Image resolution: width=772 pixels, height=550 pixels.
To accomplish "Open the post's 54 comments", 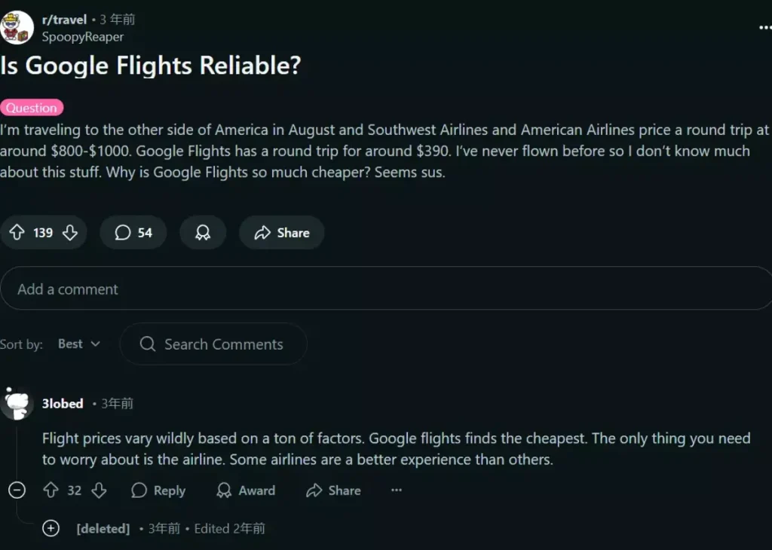I will (133, 233).
